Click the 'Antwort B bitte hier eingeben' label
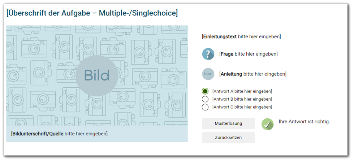 242,99
